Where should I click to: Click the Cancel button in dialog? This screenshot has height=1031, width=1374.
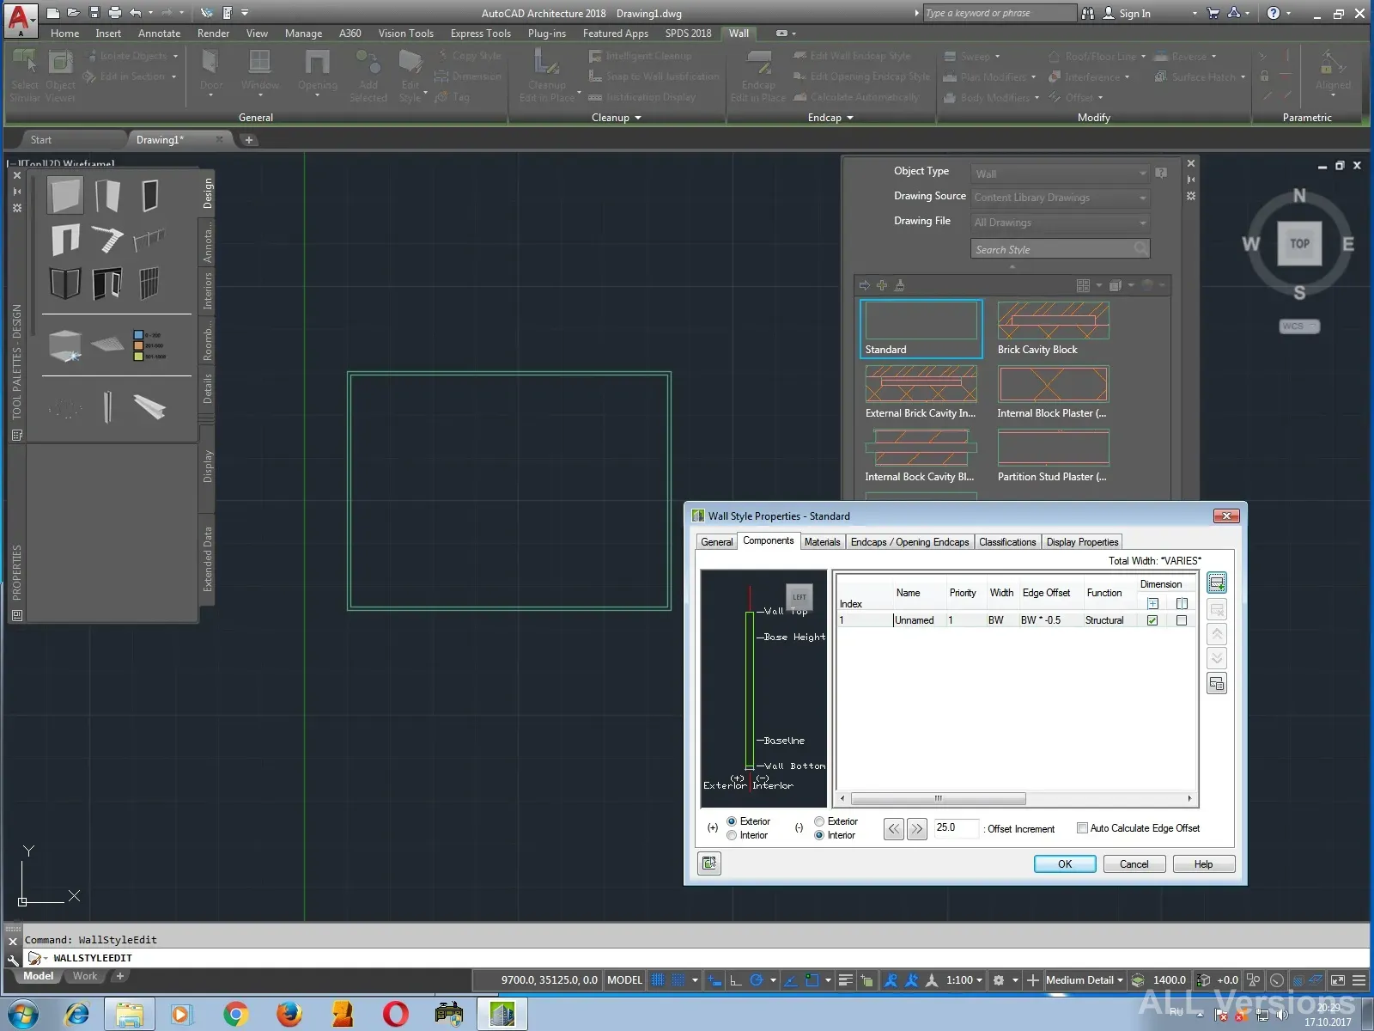pos(1134,864)
